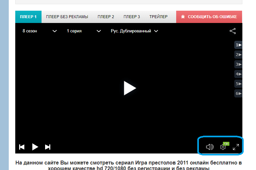Screen dimensions: 256x170
Task: Skip to the next episode
Action: 48,147
